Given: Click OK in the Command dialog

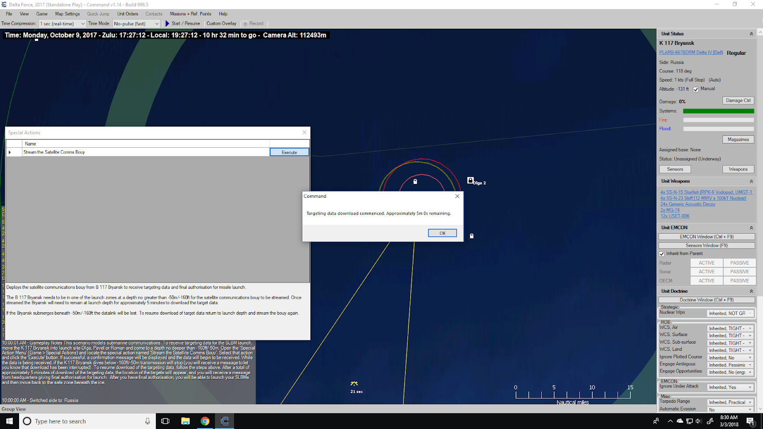Looking at the screenshot, I should pos(442,233).
